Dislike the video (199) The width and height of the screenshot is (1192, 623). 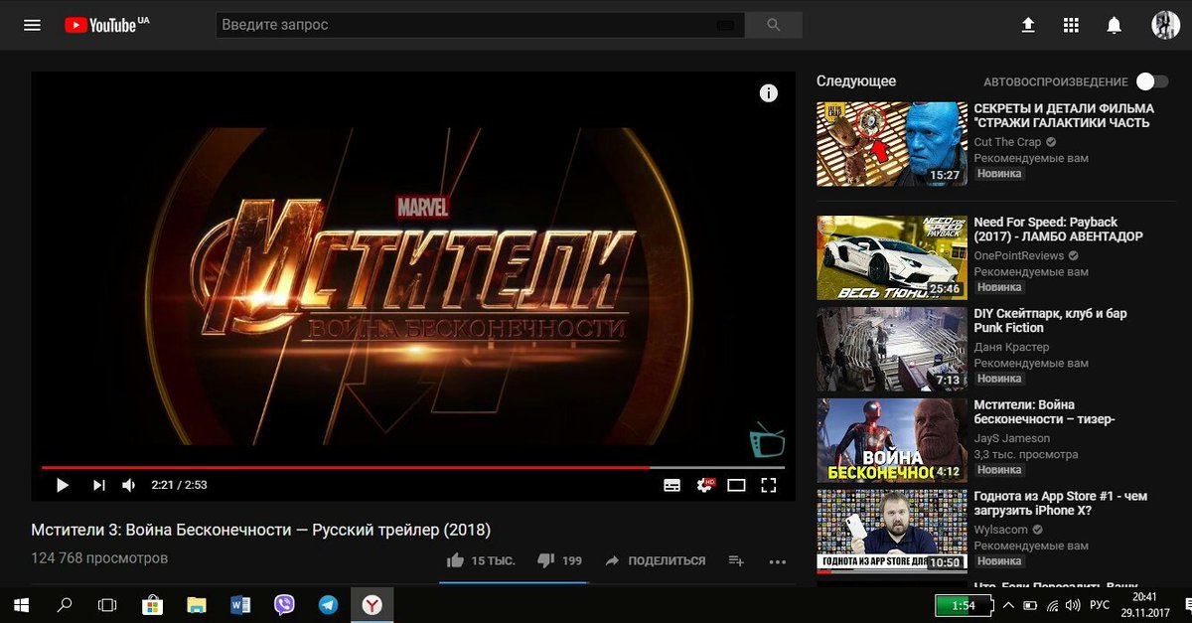(x=560, y=560)
